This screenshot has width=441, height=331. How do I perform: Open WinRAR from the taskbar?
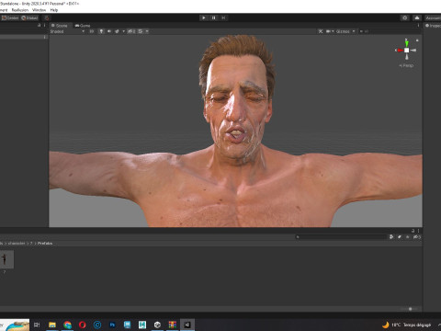coord(172,325)
